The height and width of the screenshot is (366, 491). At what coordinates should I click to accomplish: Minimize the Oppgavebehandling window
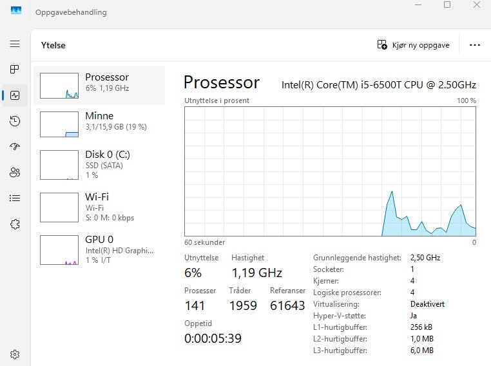(x=418, y=5)
